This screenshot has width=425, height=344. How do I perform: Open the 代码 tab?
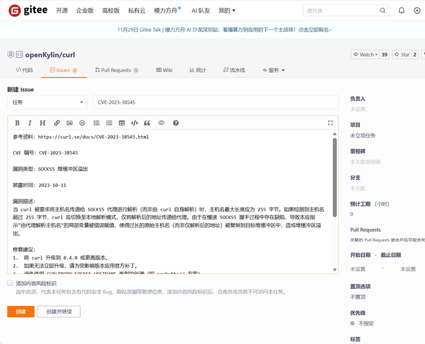24,70
